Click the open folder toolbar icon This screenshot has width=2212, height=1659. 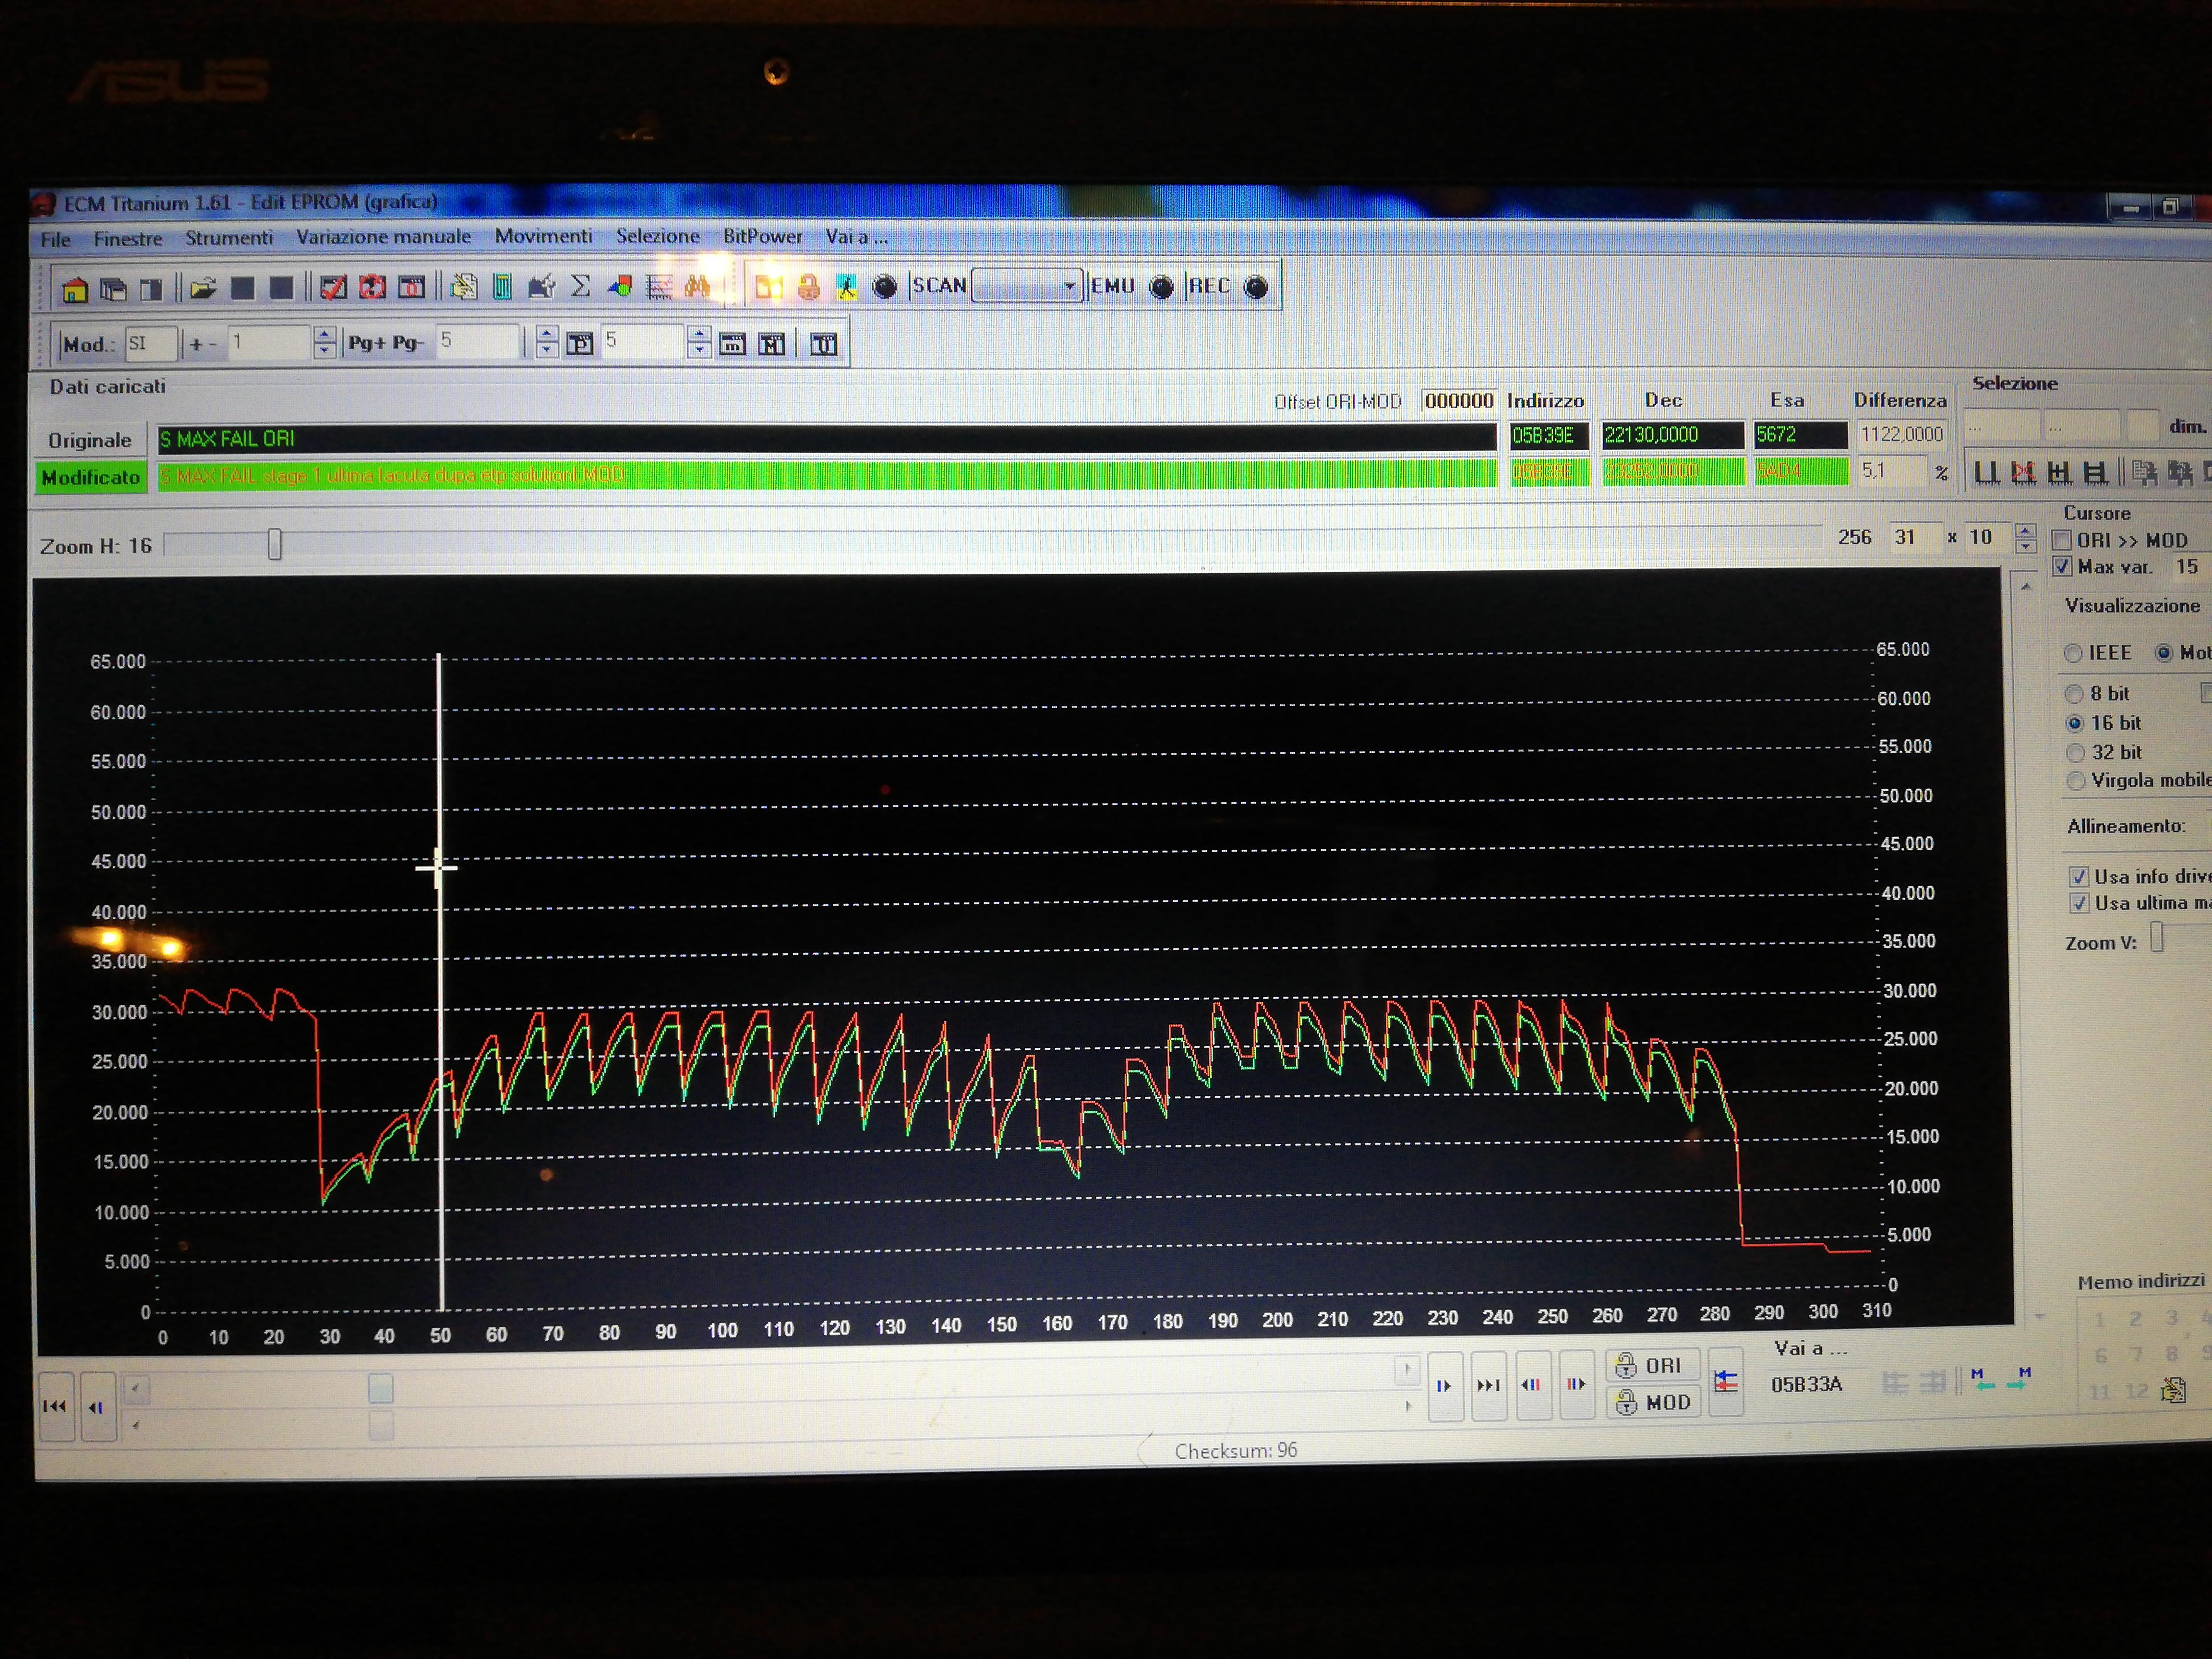(203, 289)
